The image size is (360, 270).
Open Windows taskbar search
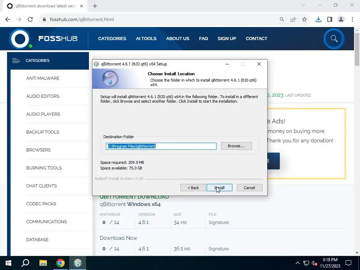[25, 263]
